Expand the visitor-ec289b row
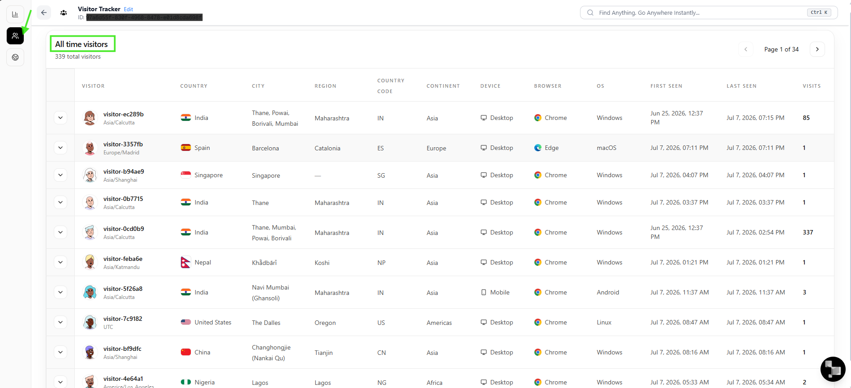The width and height of the screenshot is (851, 388). click(60, 118)
